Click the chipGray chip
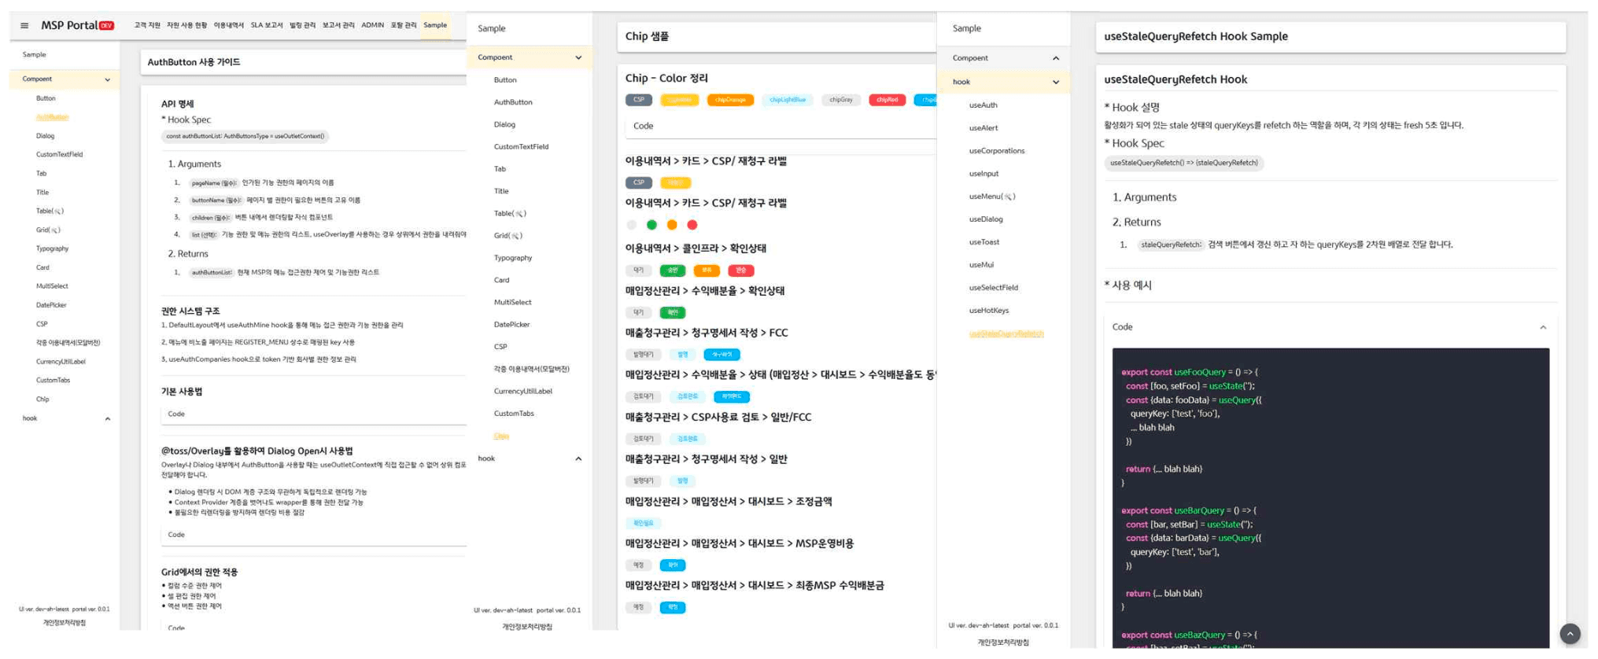Image resolution: width=1598 pixels, height=659 pixels. 840,100
